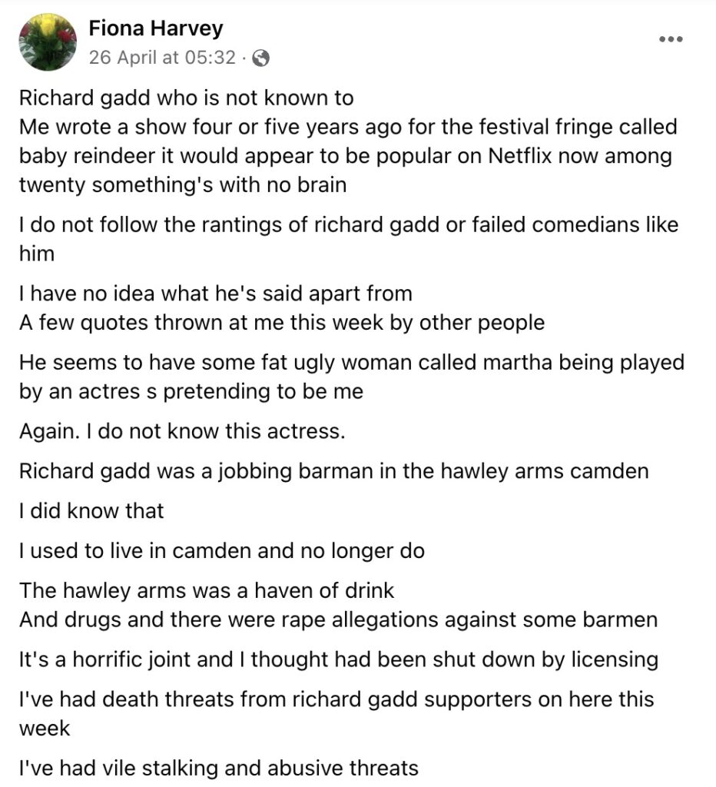Click the line "A few quotes thrown at me"
This screenshot has height=787, width=716.
[x=281, y=323]
